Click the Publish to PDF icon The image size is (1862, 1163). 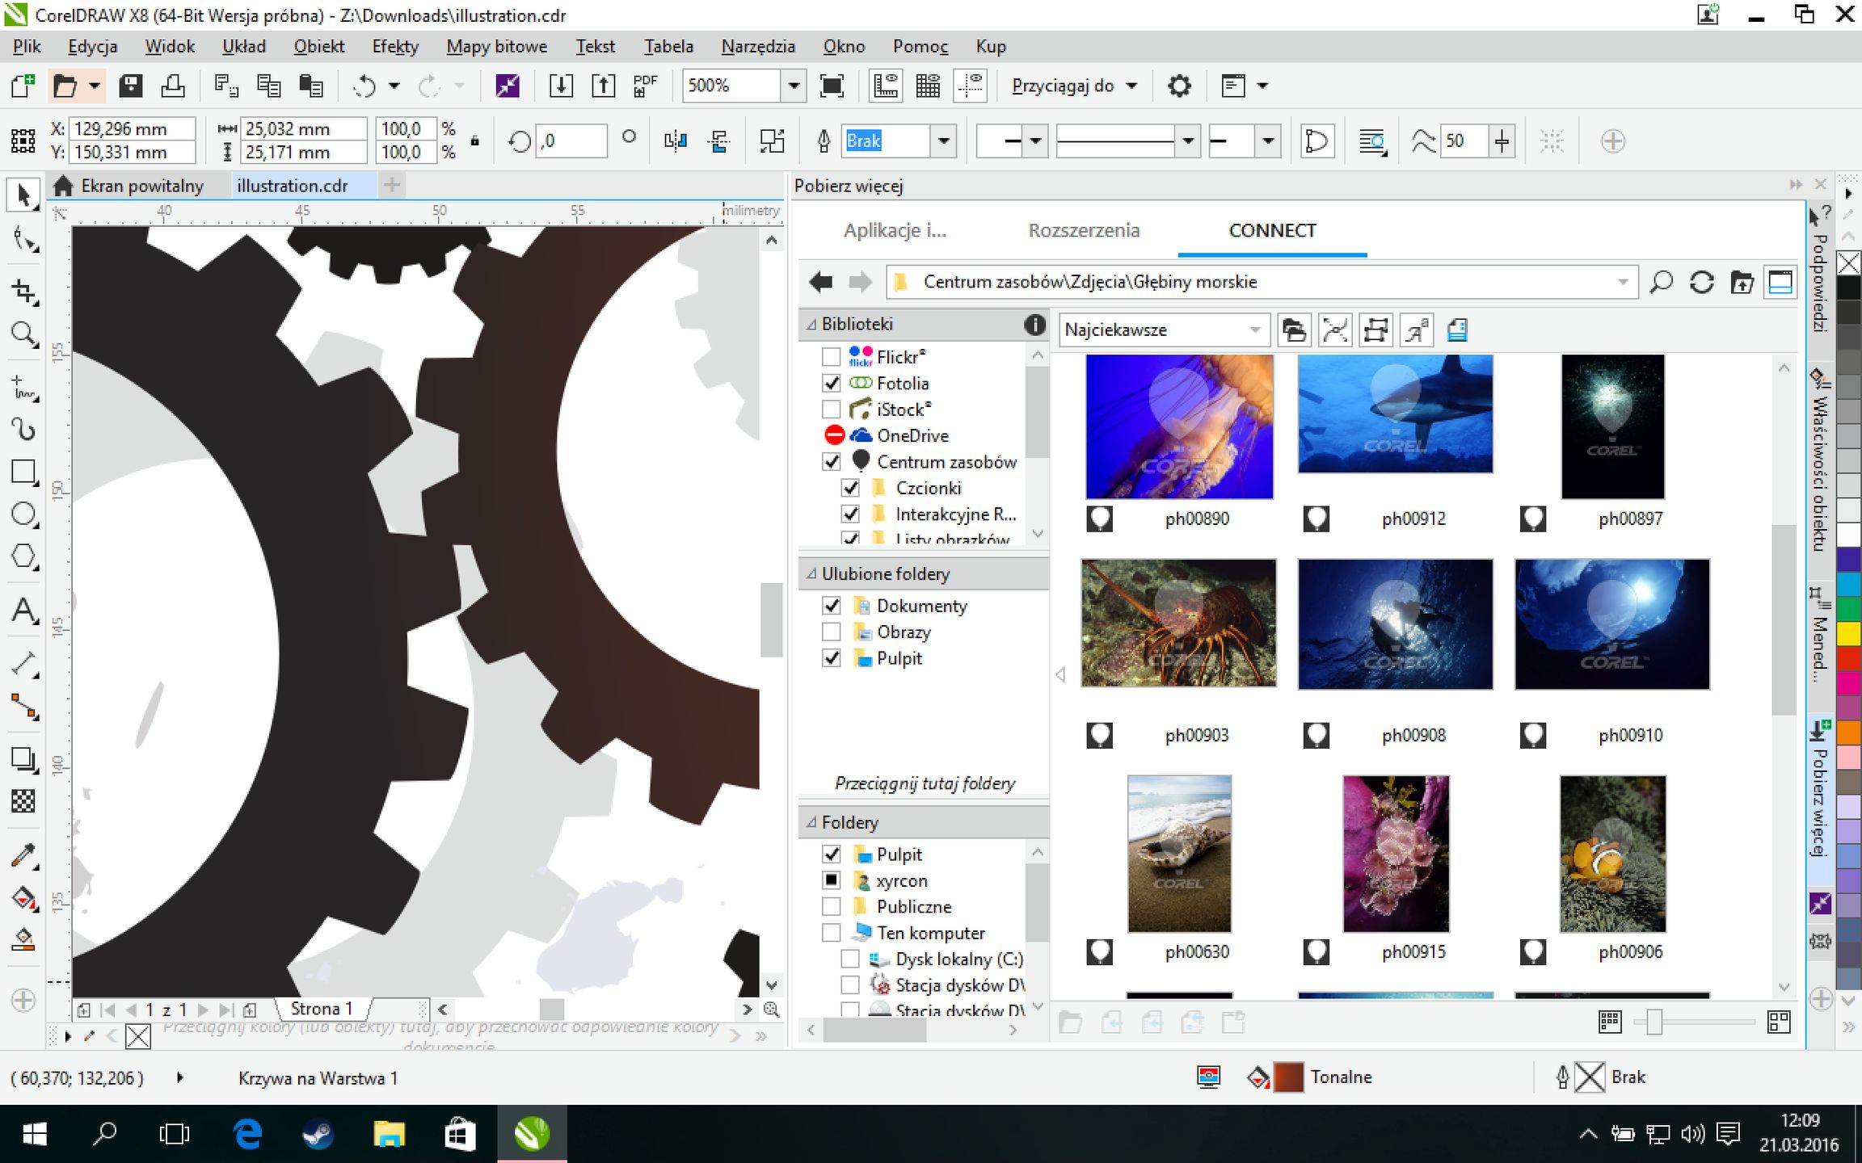point(645,86)
